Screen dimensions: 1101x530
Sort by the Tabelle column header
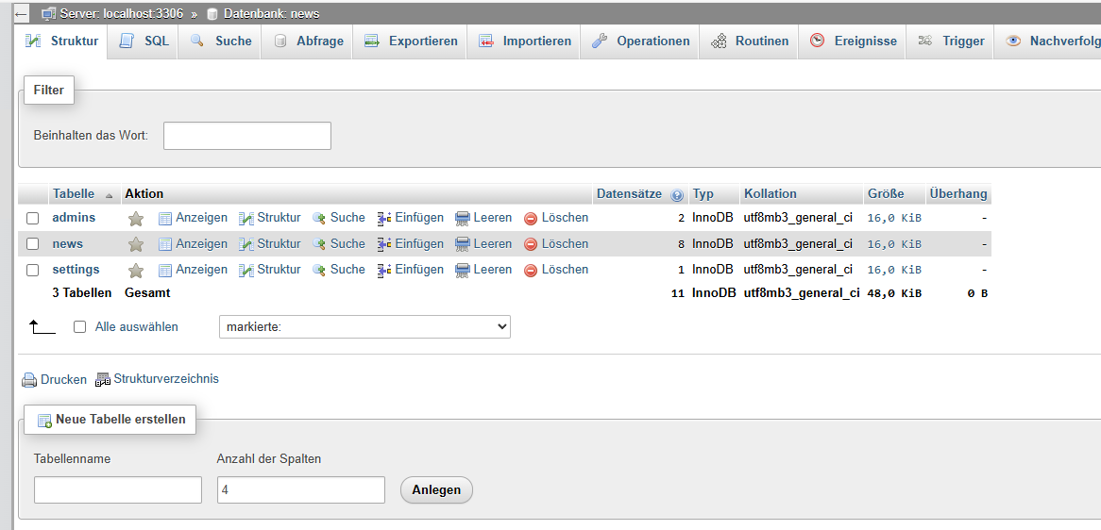point(74,194)
